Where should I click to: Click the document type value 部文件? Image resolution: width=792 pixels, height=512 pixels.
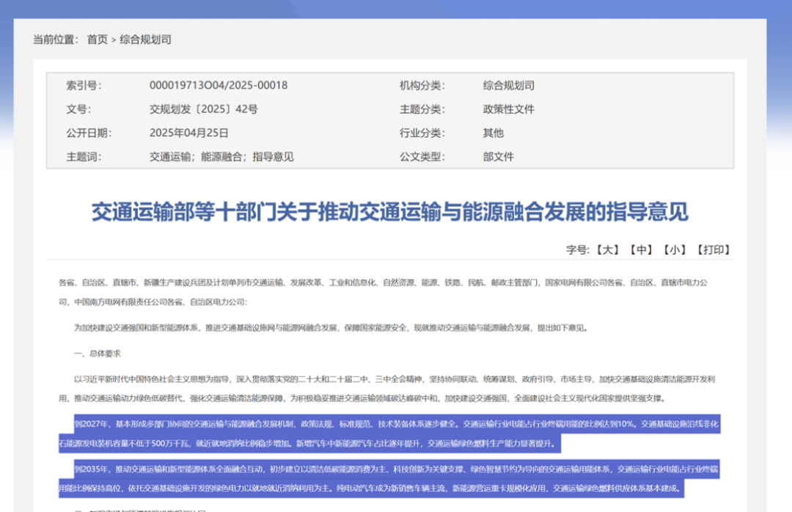pyautogui.click(x=498, y=157)
